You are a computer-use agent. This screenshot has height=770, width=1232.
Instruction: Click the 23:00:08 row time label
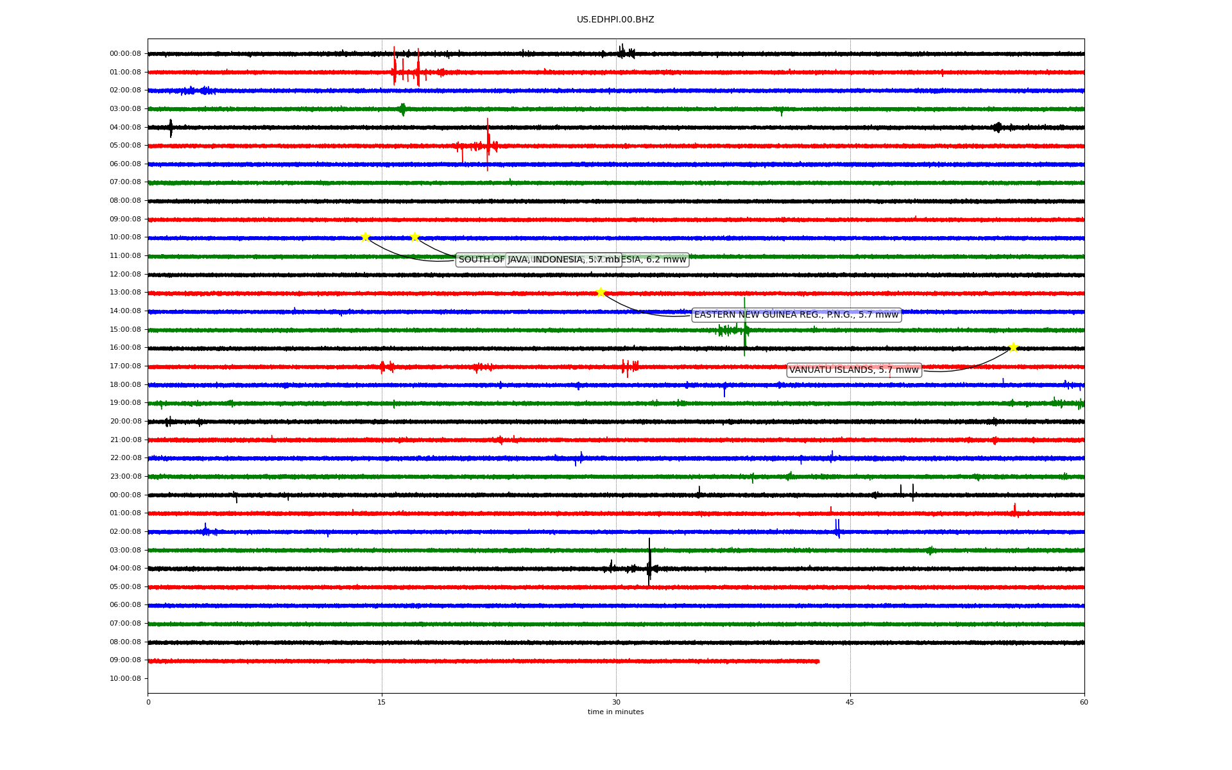point(125,477)
